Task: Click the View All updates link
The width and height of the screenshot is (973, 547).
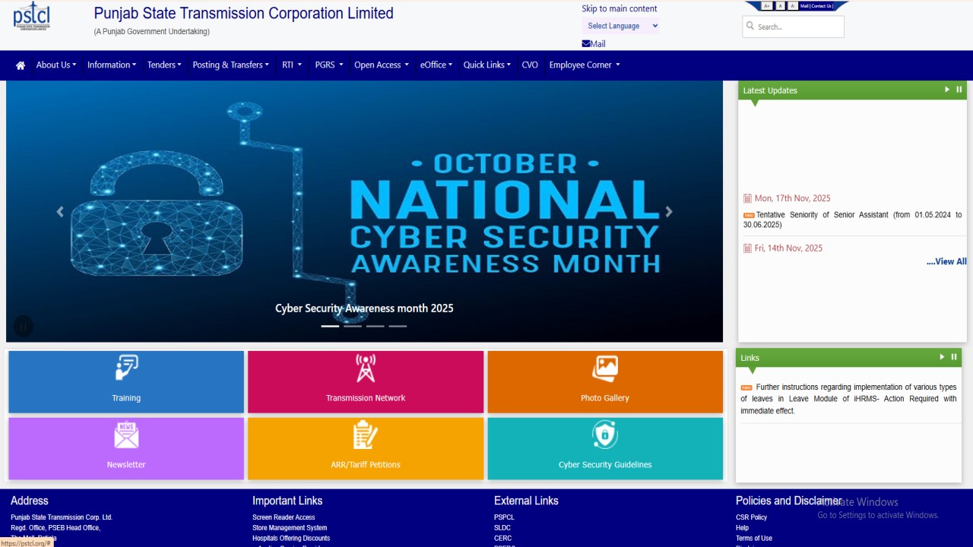Action: pos(946,261)
